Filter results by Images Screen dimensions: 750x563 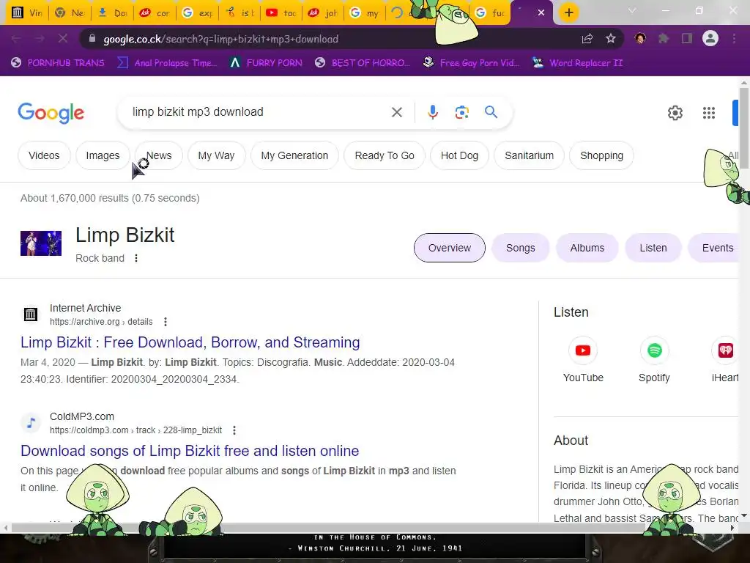click(x=103, y=155)
